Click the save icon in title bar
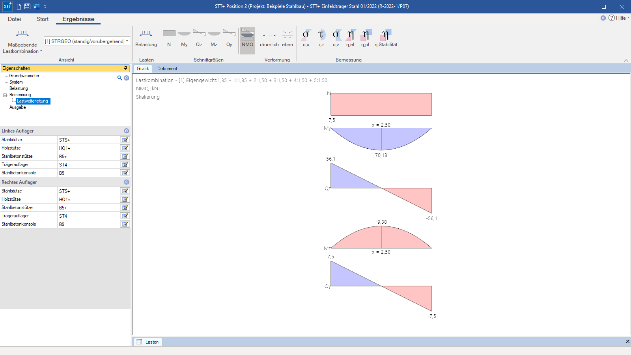Viewport: 631px width, 355px height. [27, 6]
